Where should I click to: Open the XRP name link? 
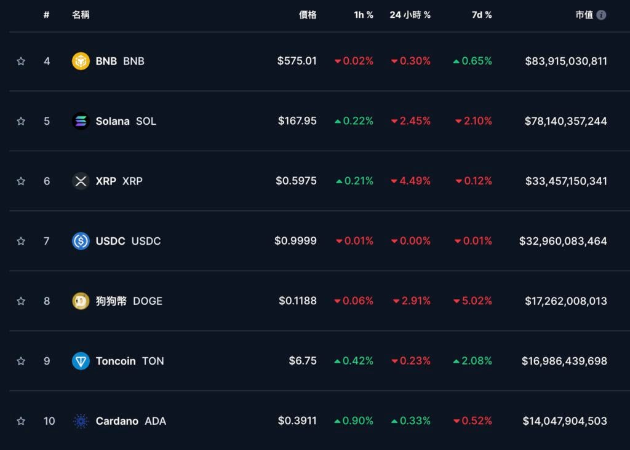tap(119, 181)
